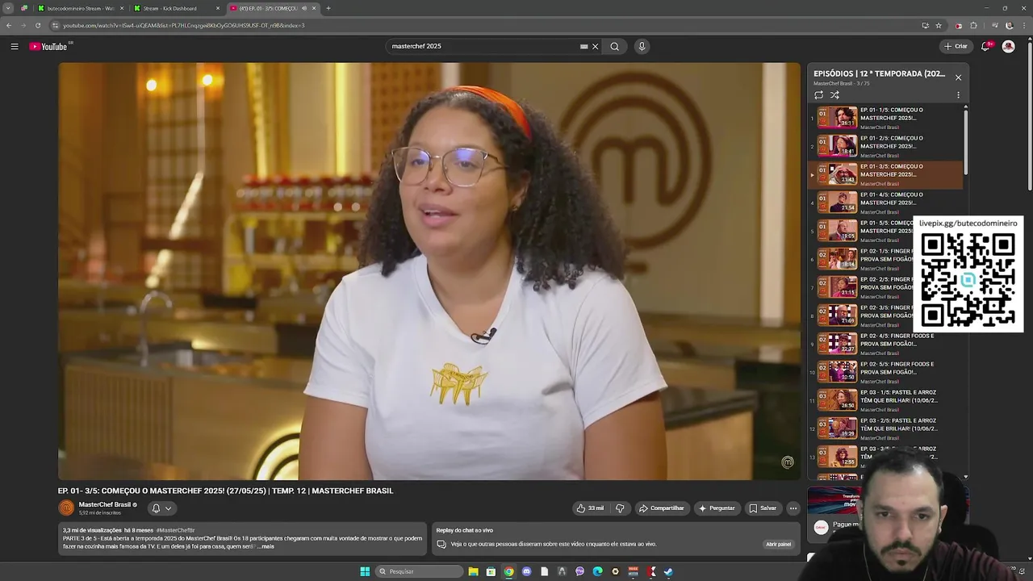
Task: Open the Windows Start menu
Action: pos(365,571)
